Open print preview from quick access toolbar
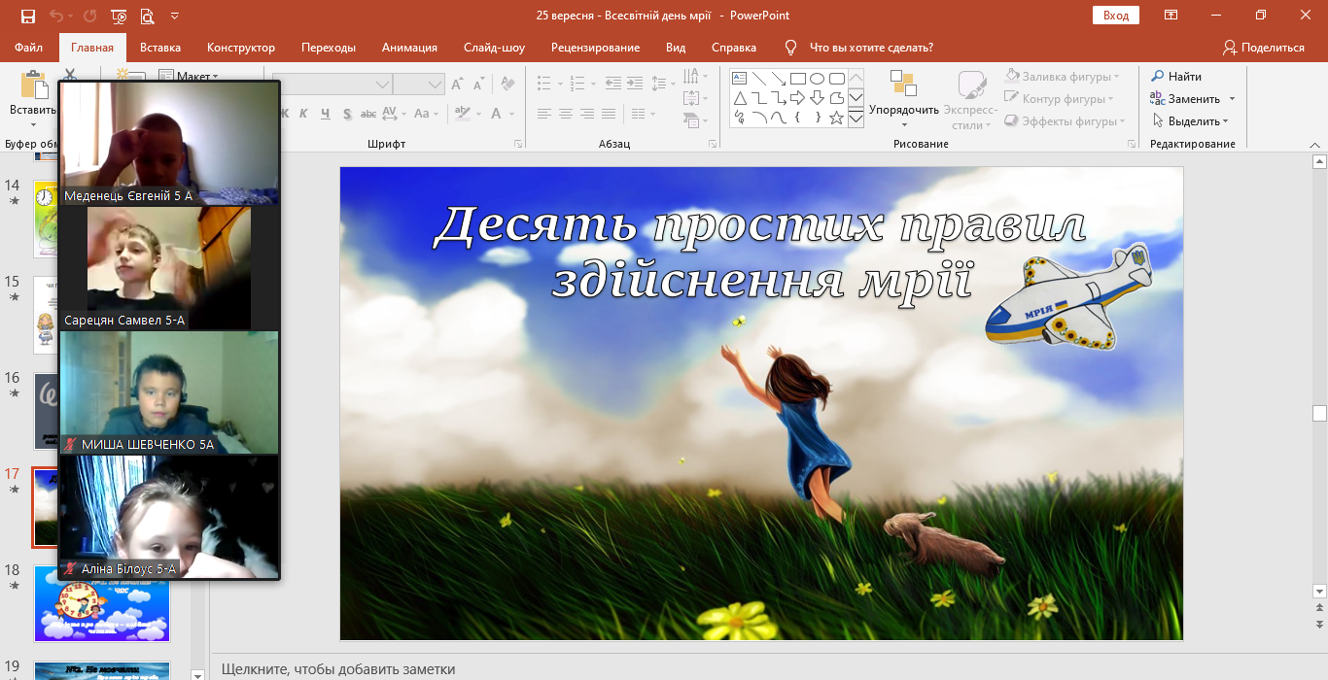This screenshot has width=1328, height=680. click(x=147, y=16)
